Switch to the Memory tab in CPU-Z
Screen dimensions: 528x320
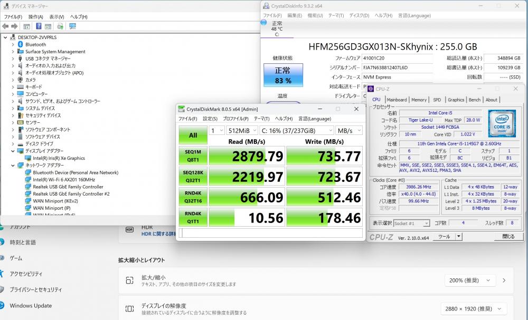(x=419, y=100)
